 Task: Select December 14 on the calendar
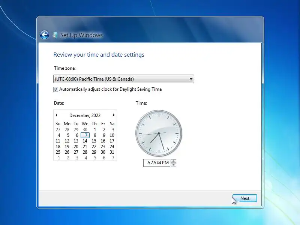[85, 141]
